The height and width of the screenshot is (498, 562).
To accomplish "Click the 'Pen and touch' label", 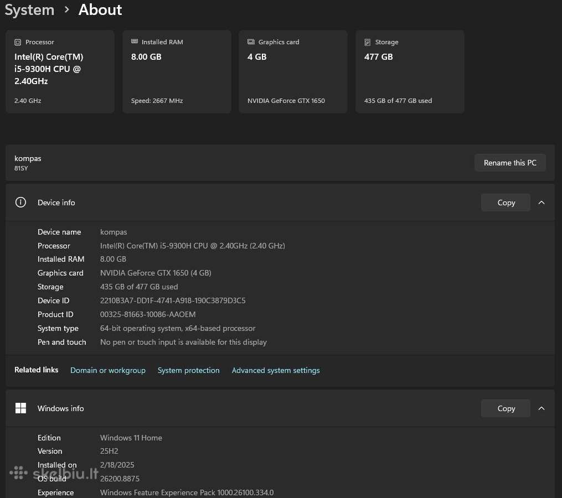I will point(61,343).
